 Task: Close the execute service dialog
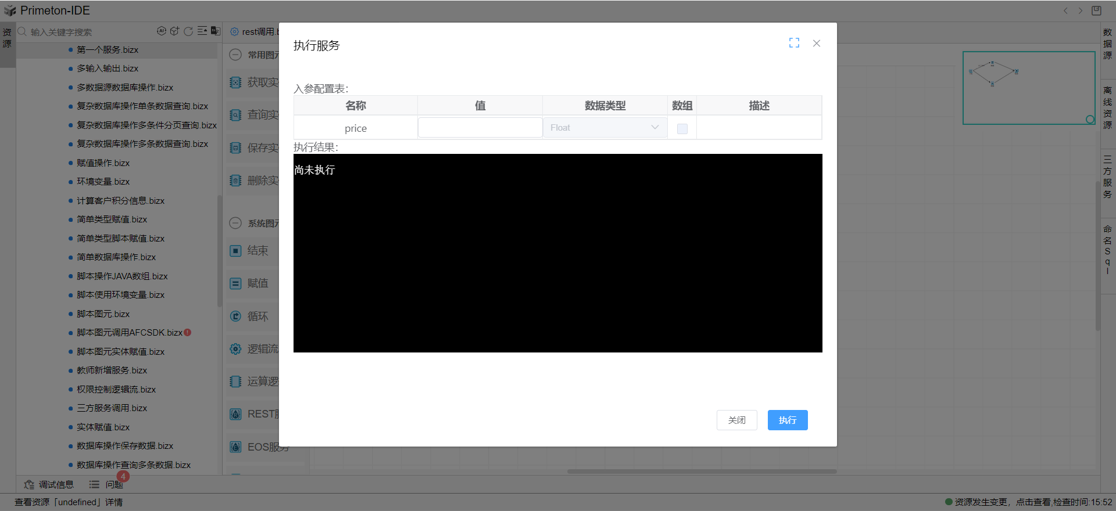(x=817, y=43)
